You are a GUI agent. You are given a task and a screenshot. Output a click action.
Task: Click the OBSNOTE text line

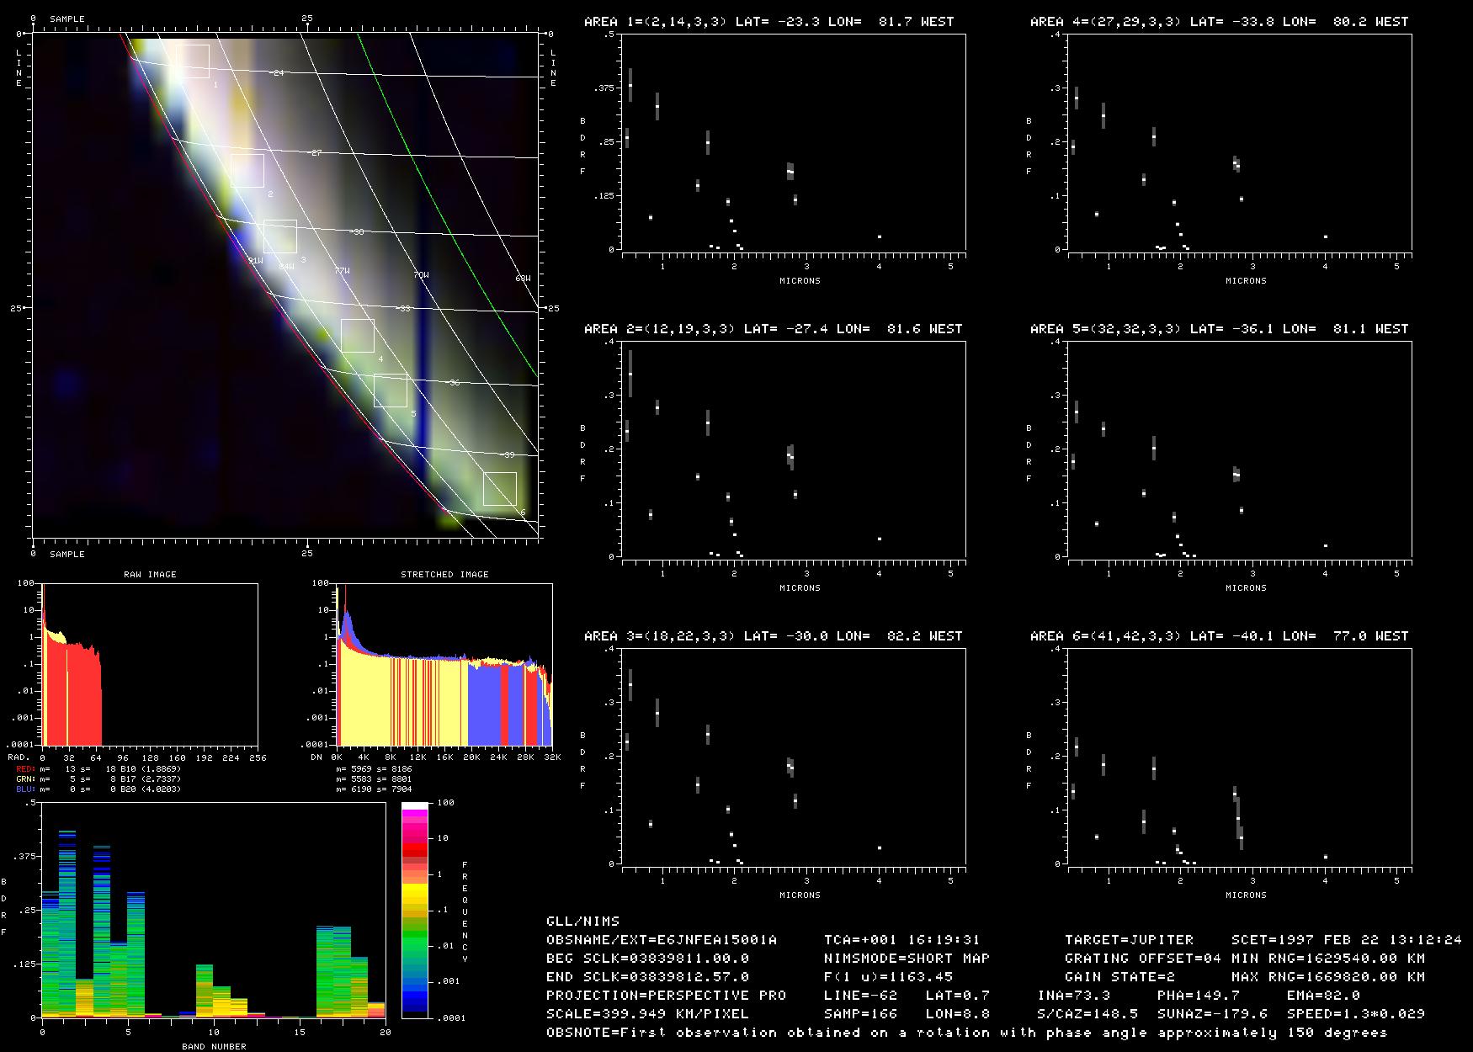point(966,1032)
